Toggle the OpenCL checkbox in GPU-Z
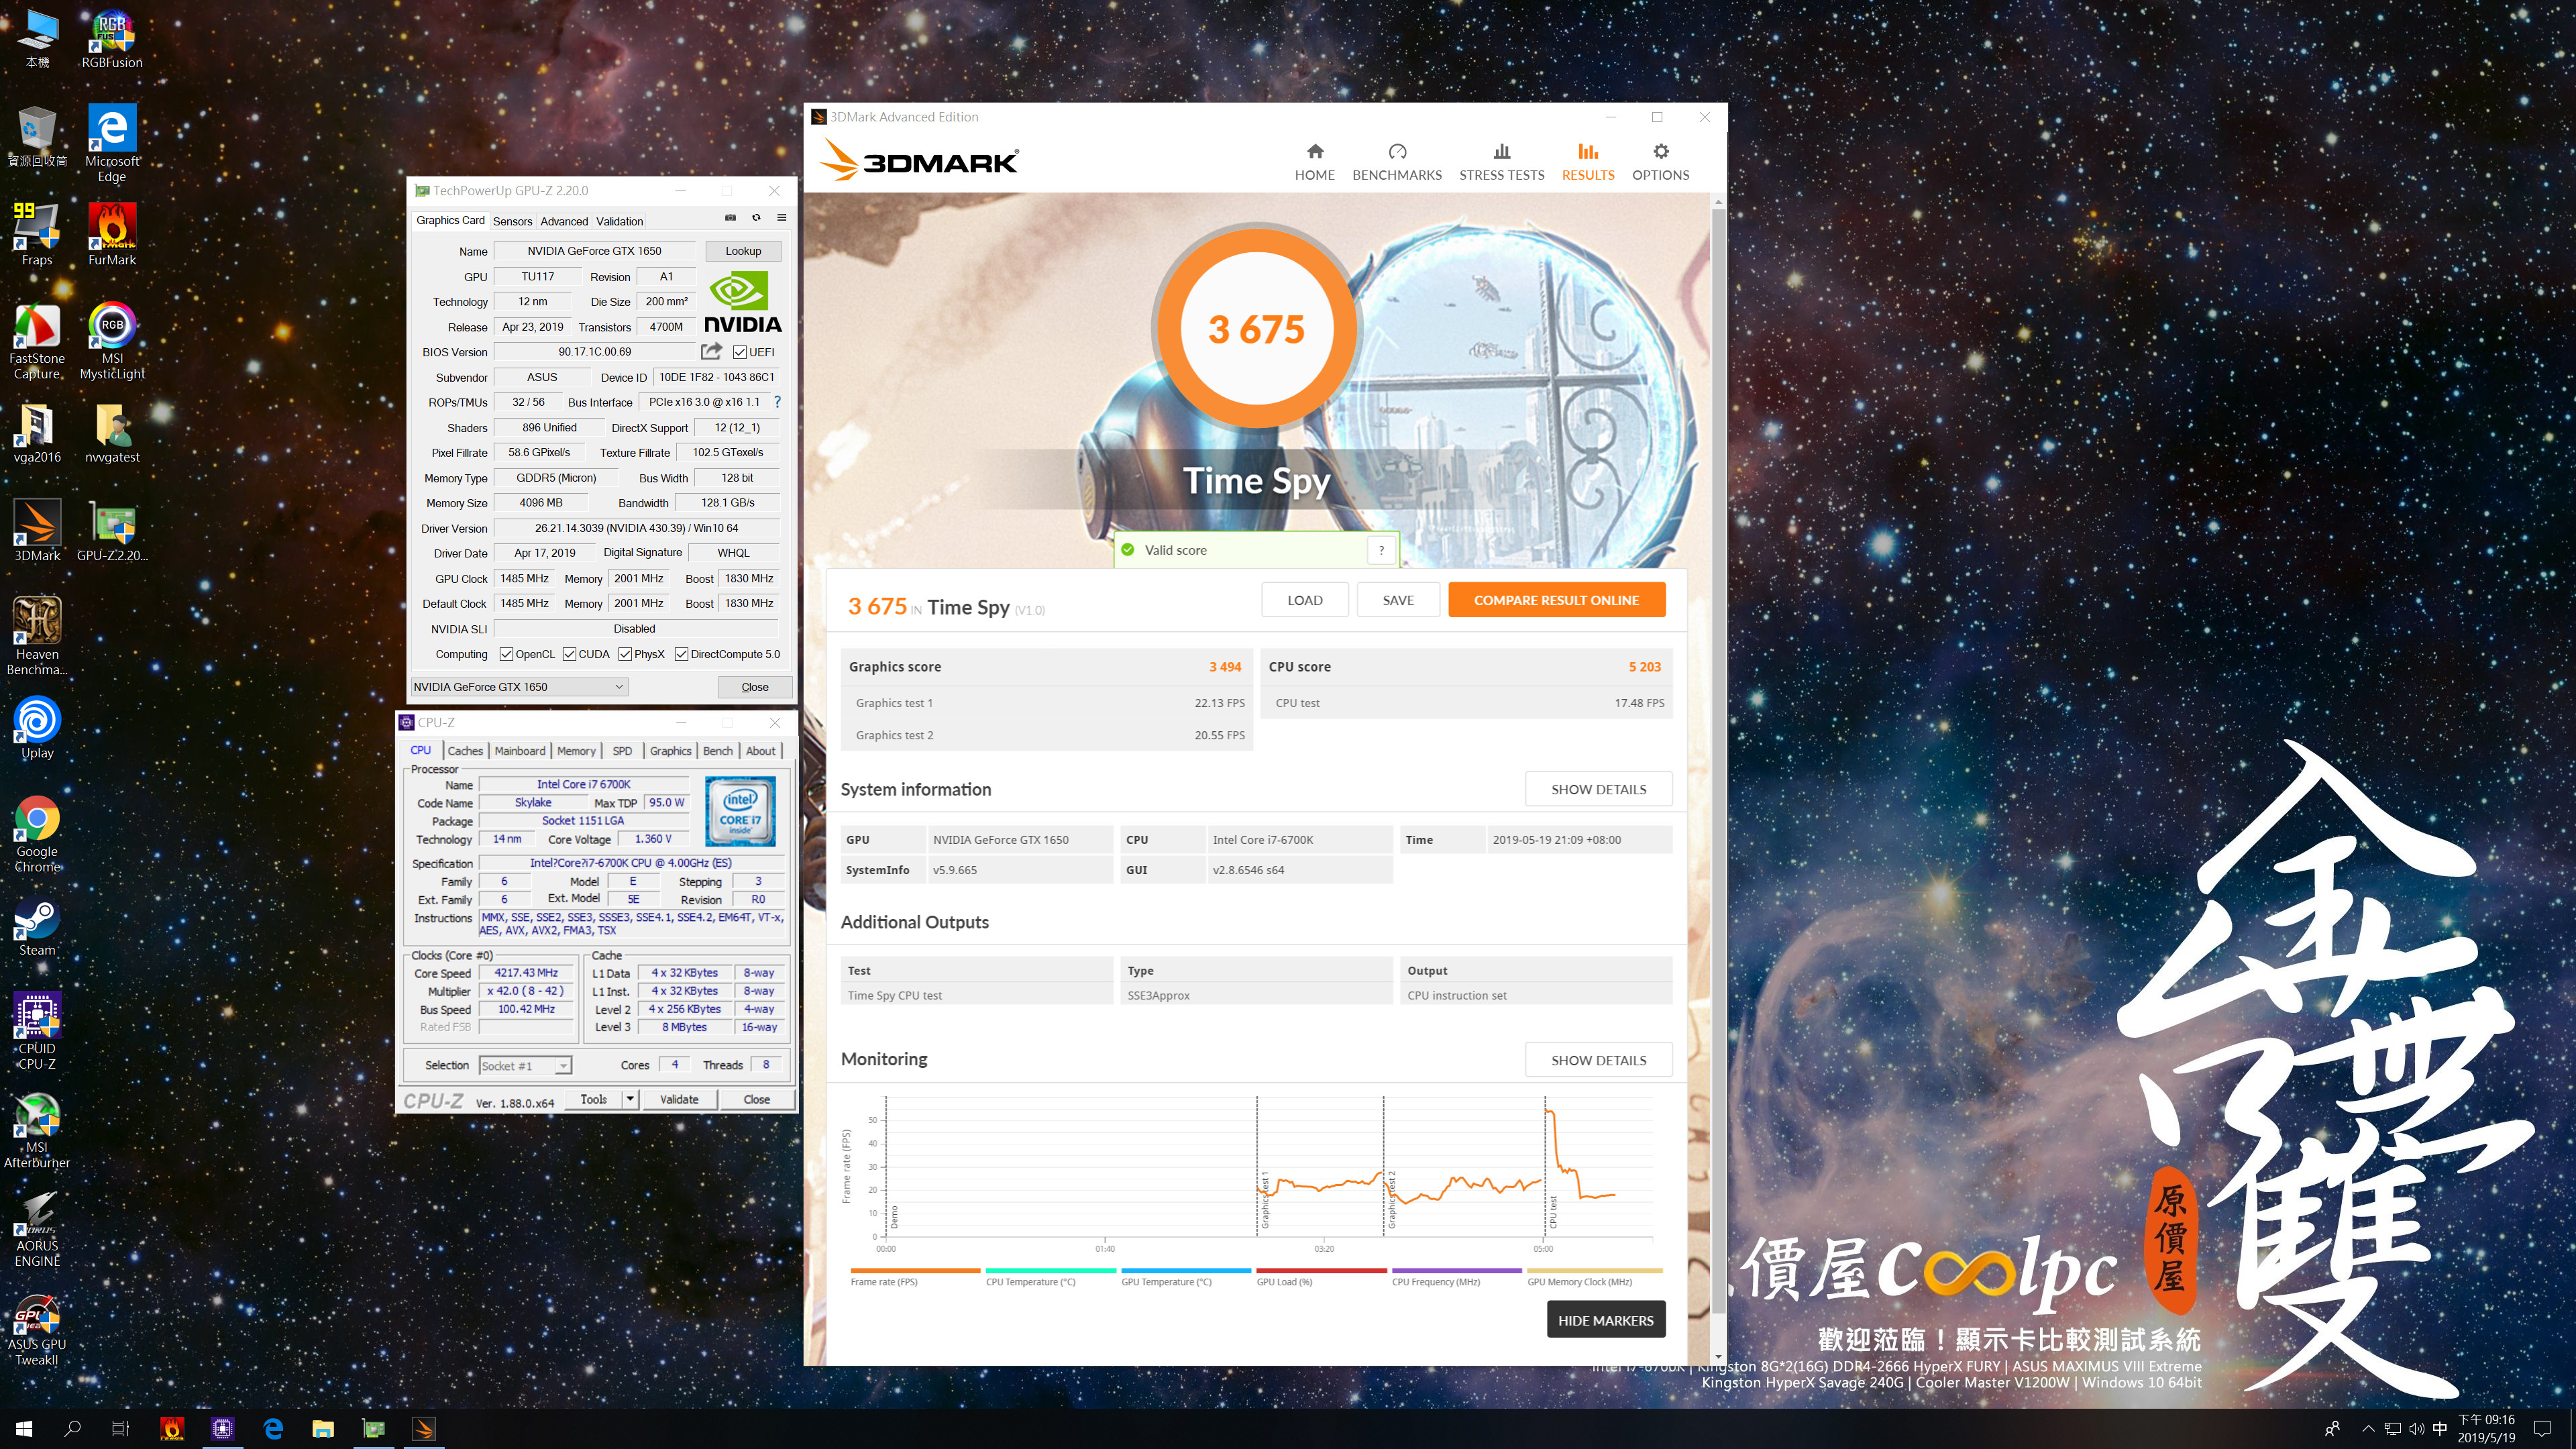 (x=506, y=654)
